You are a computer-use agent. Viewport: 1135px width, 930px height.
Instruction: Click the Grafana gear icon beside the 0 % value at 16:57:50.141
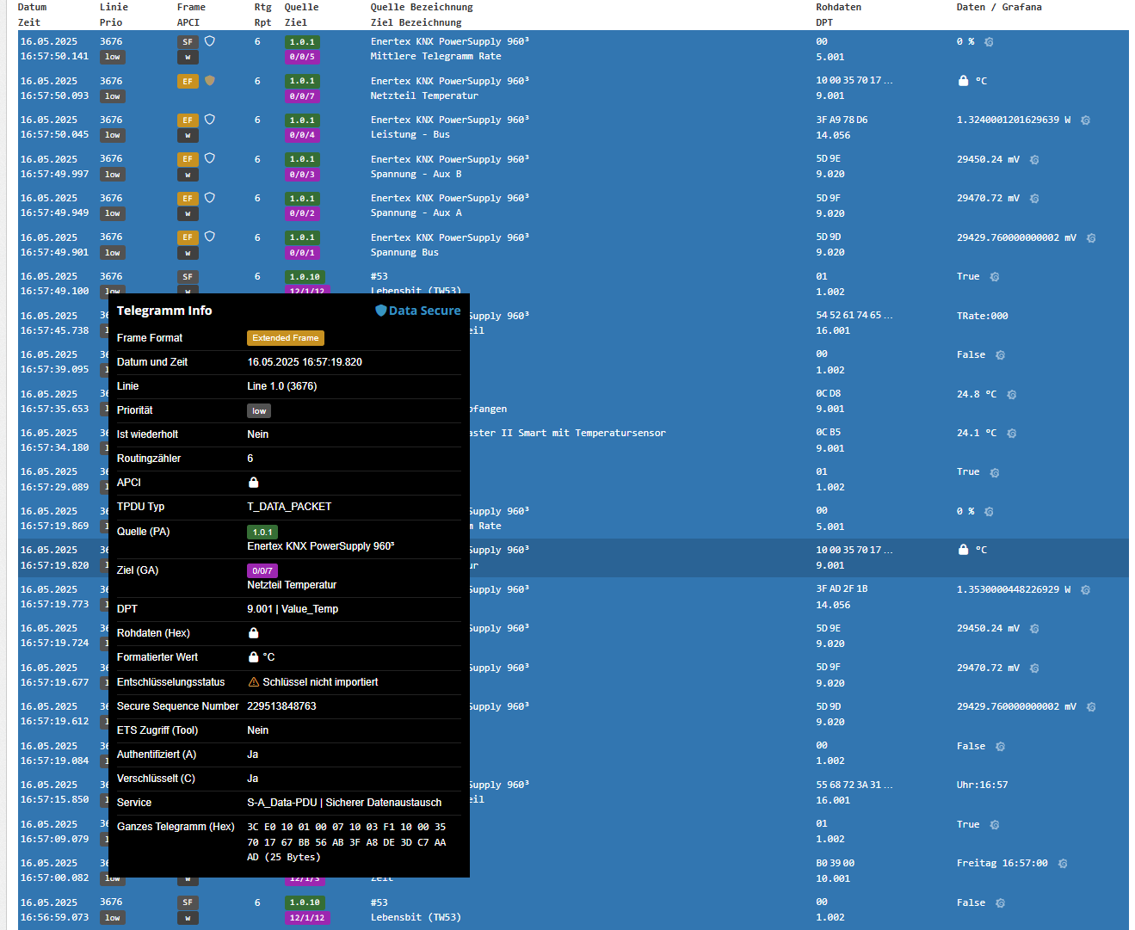pos(989,42)
